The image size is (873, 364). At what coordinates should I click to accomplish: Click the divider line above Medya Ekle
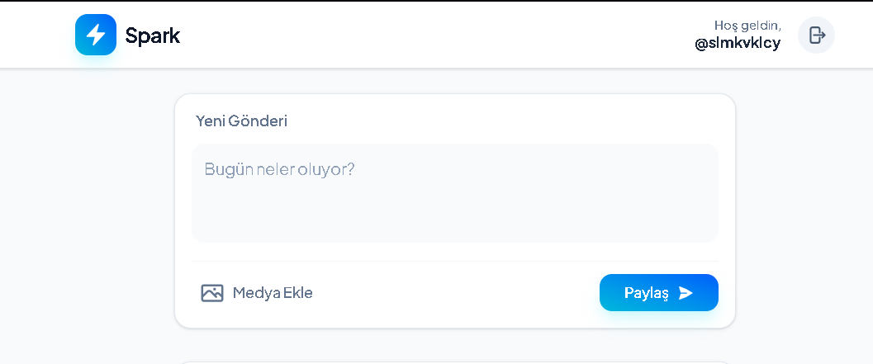[x=454, y=261]
